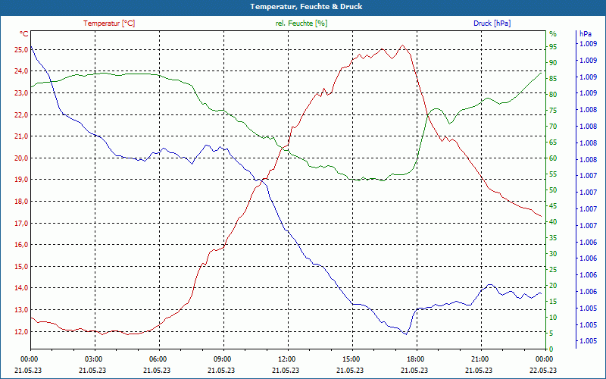Click the '25' humidity axis tick

[553, 270]
